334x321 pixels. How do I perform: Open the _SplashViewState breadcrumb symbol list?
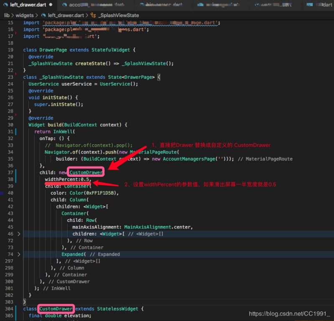pos(118,15)
